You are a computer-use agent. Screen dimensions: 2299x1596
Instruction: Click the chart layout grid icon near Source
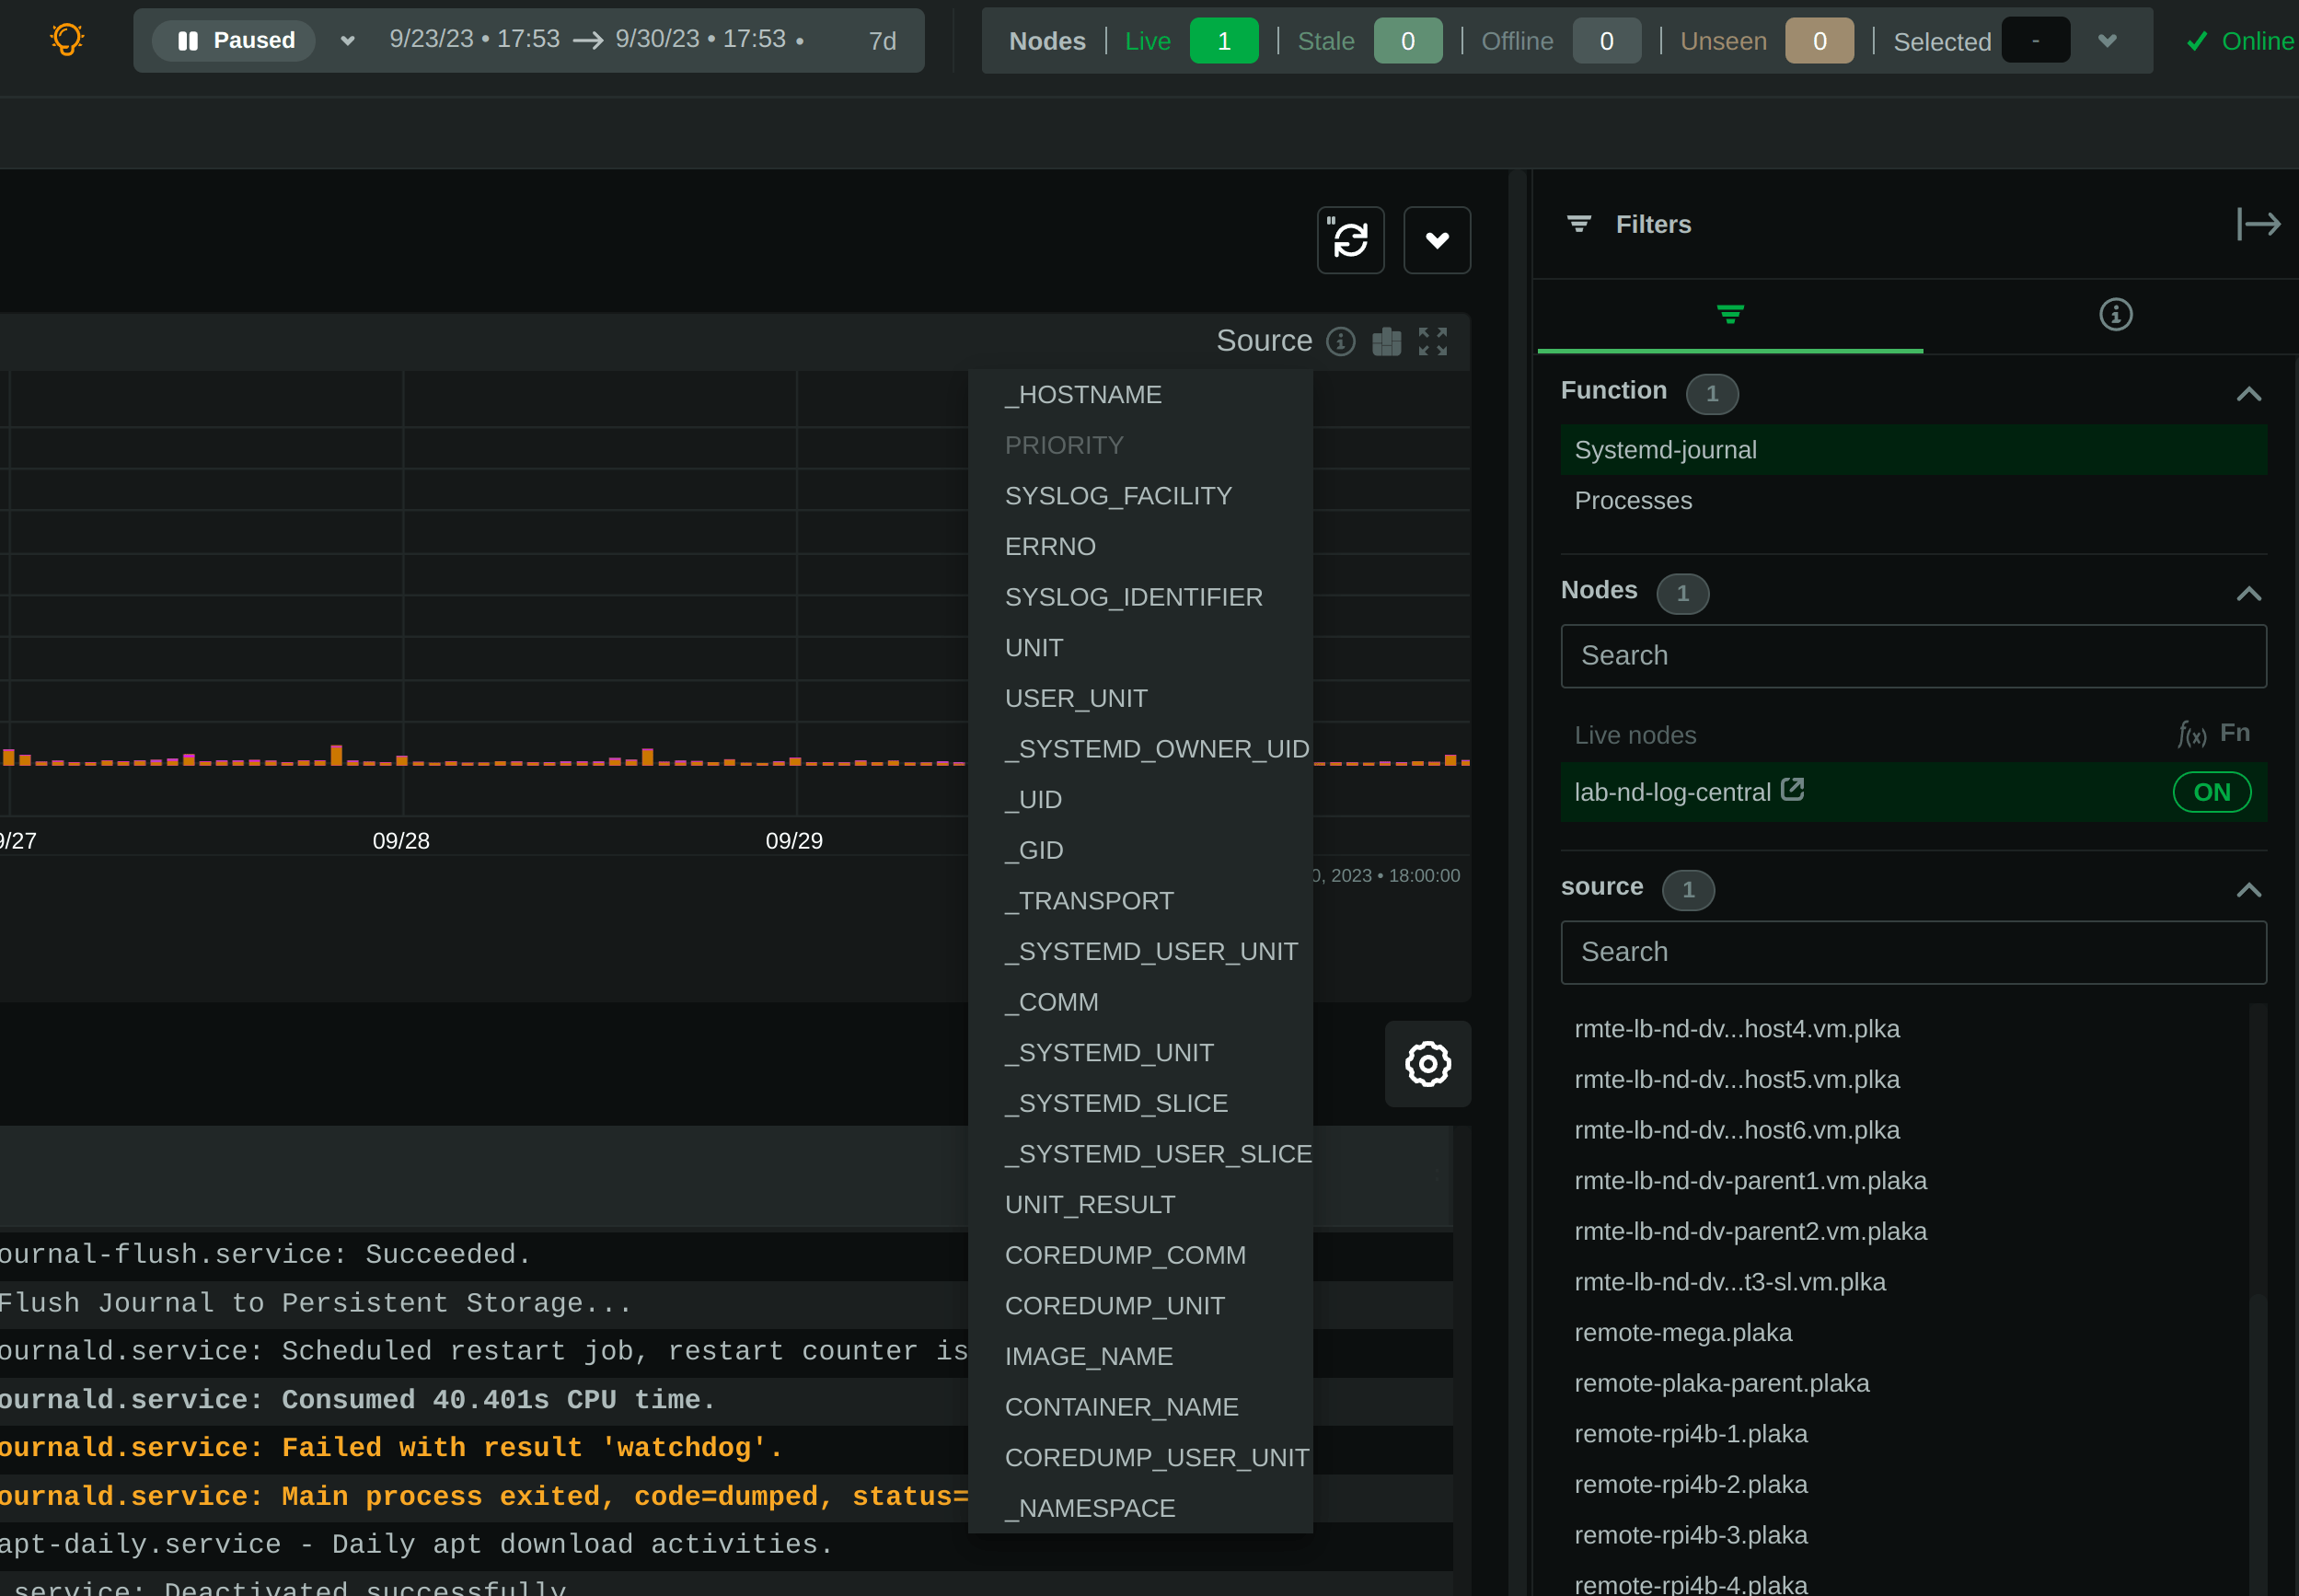pyautogui.click(x=1386, y=341)
